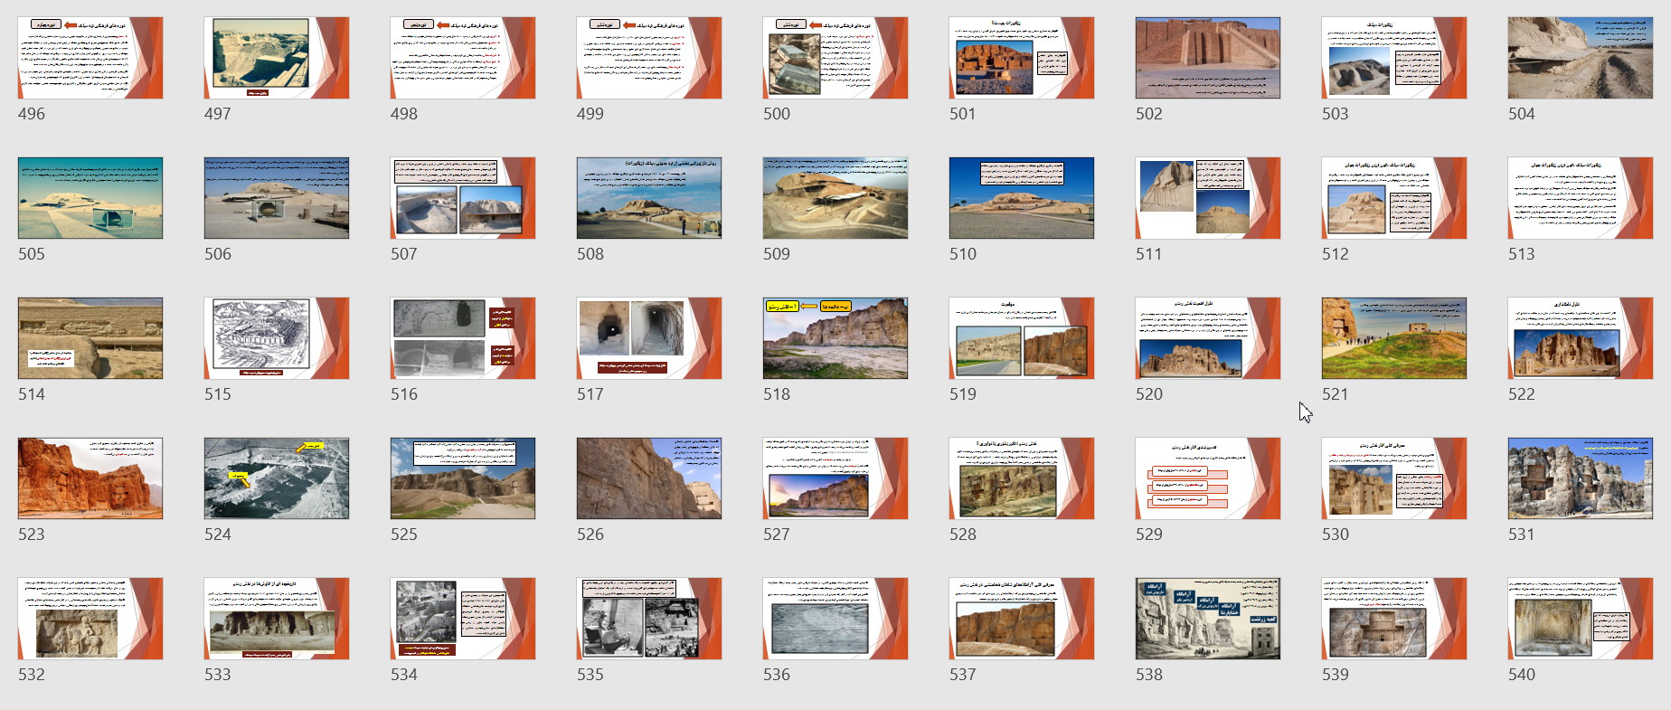Select slide 502 showing the ziggurat staircase

tap(1208, 58)
